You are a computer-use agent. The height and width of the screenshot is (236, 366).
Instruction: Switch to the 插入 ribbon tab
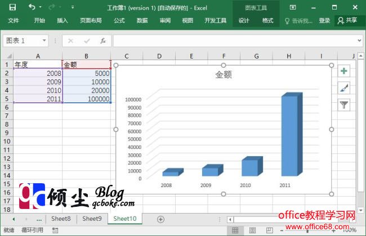tap(63, 21)
